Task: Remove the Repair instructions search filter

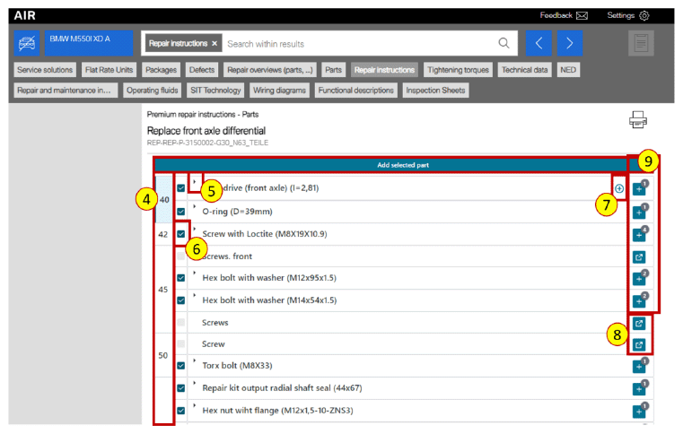Action: (x=215, y=43)
